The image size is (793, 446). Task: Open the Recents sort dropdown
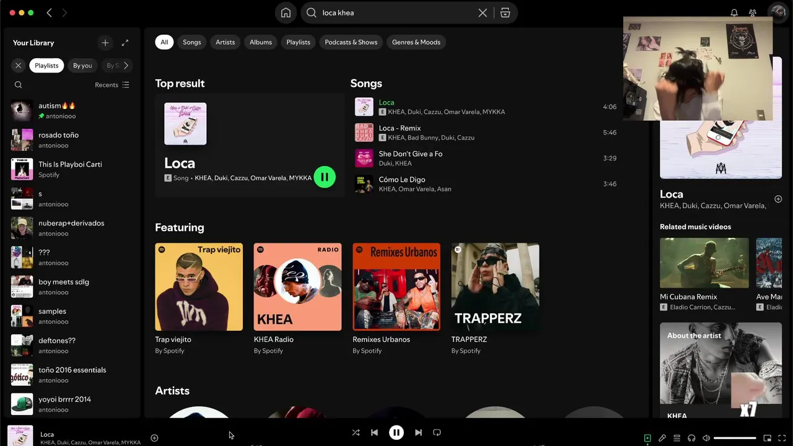[112, 85]
